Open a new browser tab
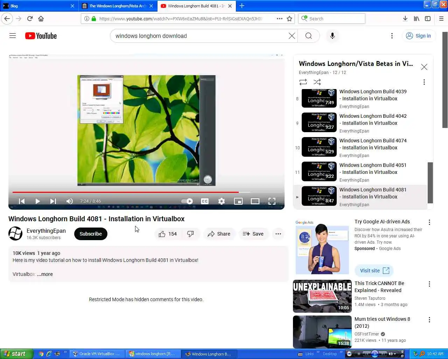Viewport: 448px width, 359px height. click(x=242, y=6)
